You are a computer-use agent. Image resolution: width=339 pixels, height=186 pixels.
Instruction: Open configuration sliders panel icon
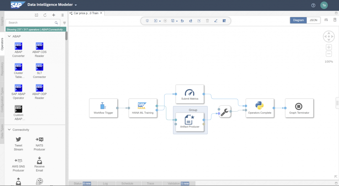pos(326,20)
